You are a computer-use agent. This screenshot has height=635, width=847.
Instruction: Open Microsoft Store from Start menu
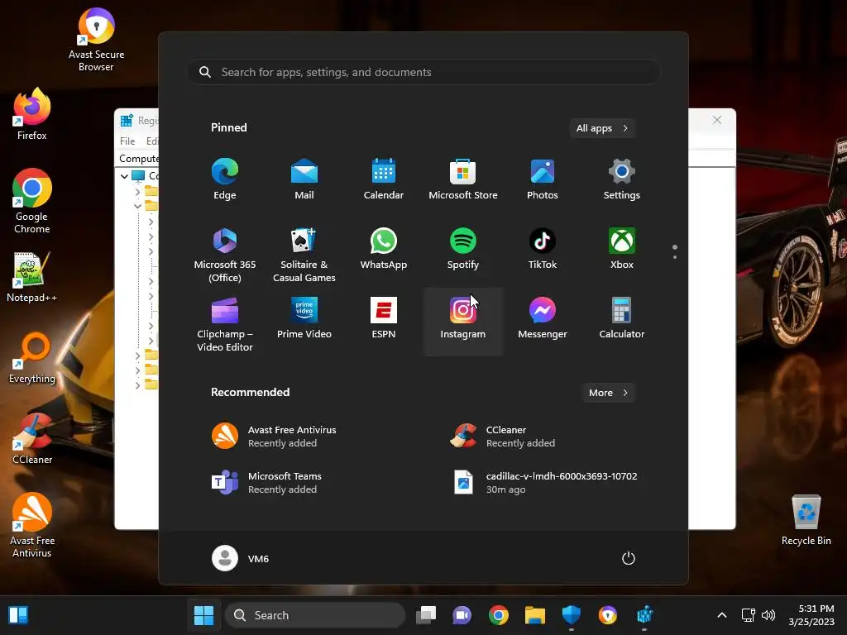(x=463, y=179)
